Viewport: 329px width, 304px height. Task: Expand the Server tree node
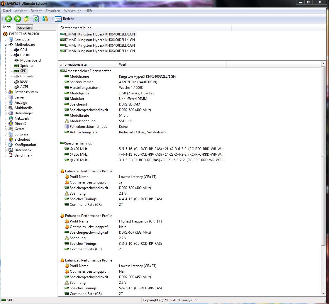[x=6, y=97]
